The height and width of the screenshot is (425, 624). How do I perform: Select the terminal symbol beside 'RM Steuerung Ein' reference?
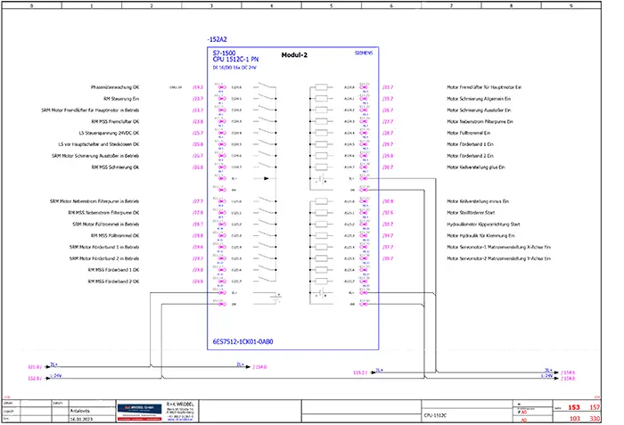coord(218,99)
